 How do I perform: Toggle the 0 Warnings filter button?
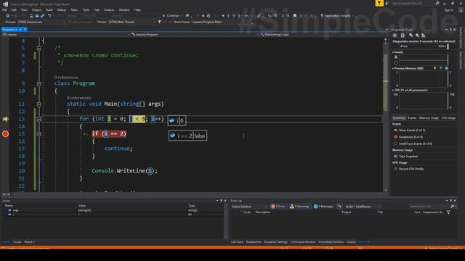click(x=300, y=206)
